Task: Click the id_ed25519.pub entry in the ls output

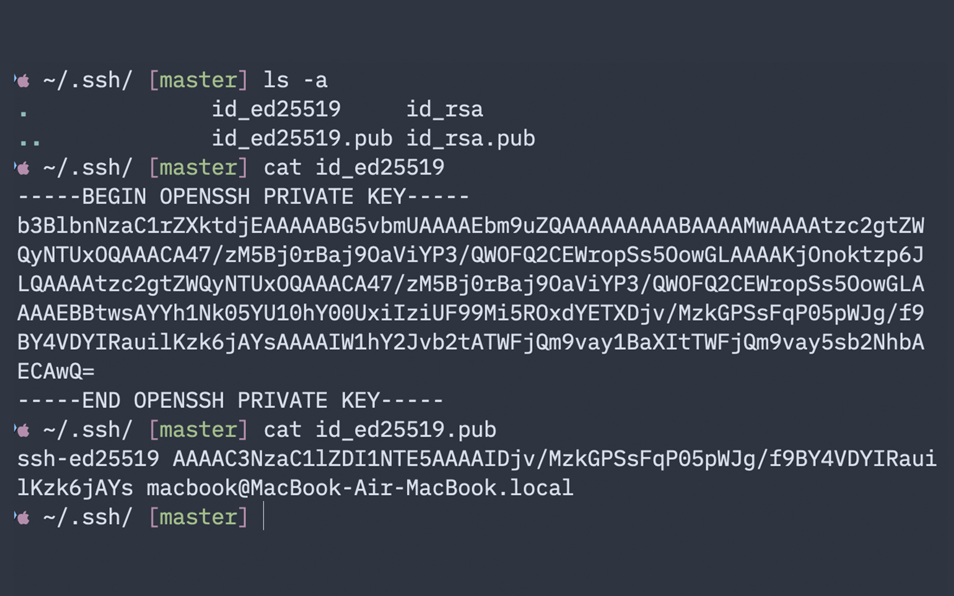Action: [302, 139]
